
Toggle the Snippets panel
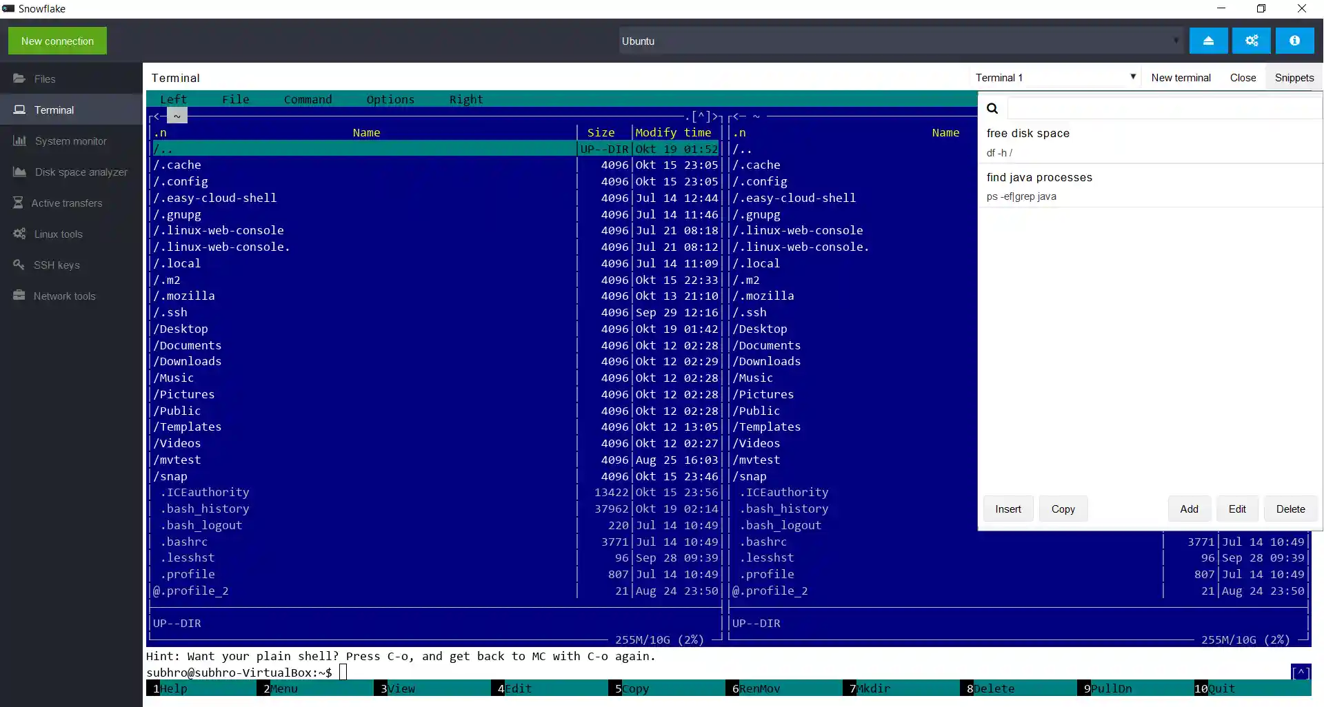1294,77
